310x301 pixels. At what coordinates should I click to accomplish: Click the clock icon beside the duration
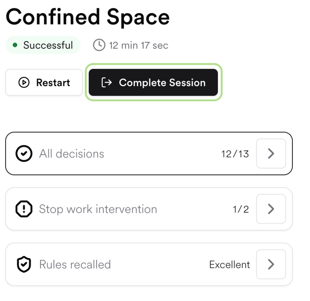coord(99,45)
